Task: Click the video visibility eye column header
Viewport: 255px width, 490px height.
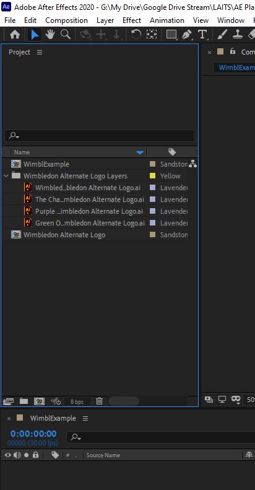Action: 8,455
